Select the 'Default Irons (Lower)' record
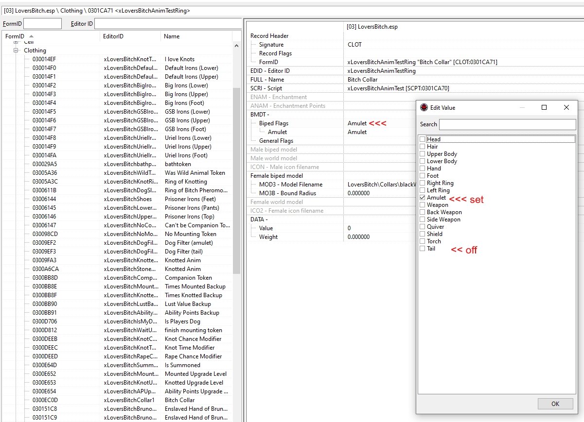Viewport: 584px width, 422px height. 117,68
